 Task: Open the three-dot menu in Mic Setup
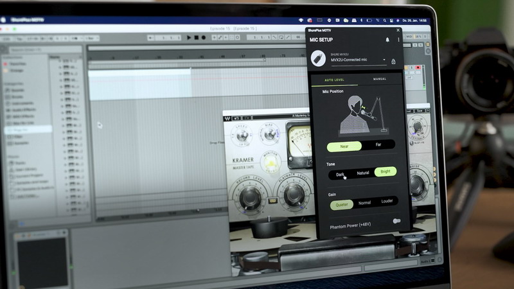click(x=398, y=40)
